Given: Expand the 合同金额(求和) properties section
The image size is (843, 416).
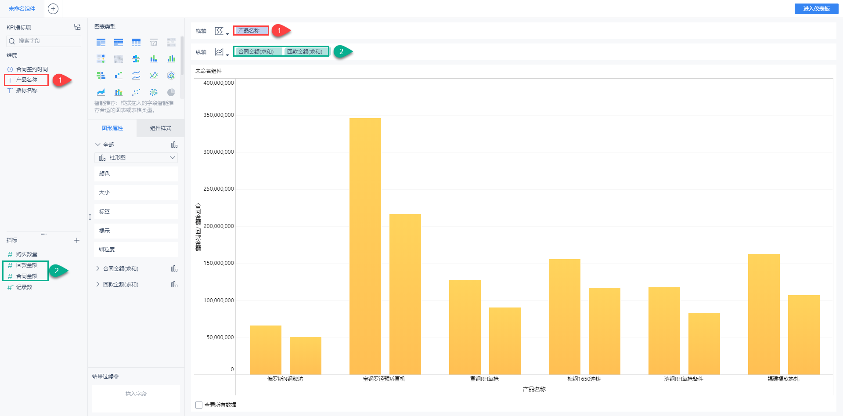Looking at the screenshot, I should (x=98, y=268).
